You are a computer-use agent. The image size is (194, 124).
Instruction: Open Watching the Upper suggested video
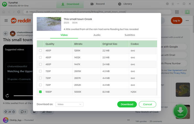(x=20, y=71)
